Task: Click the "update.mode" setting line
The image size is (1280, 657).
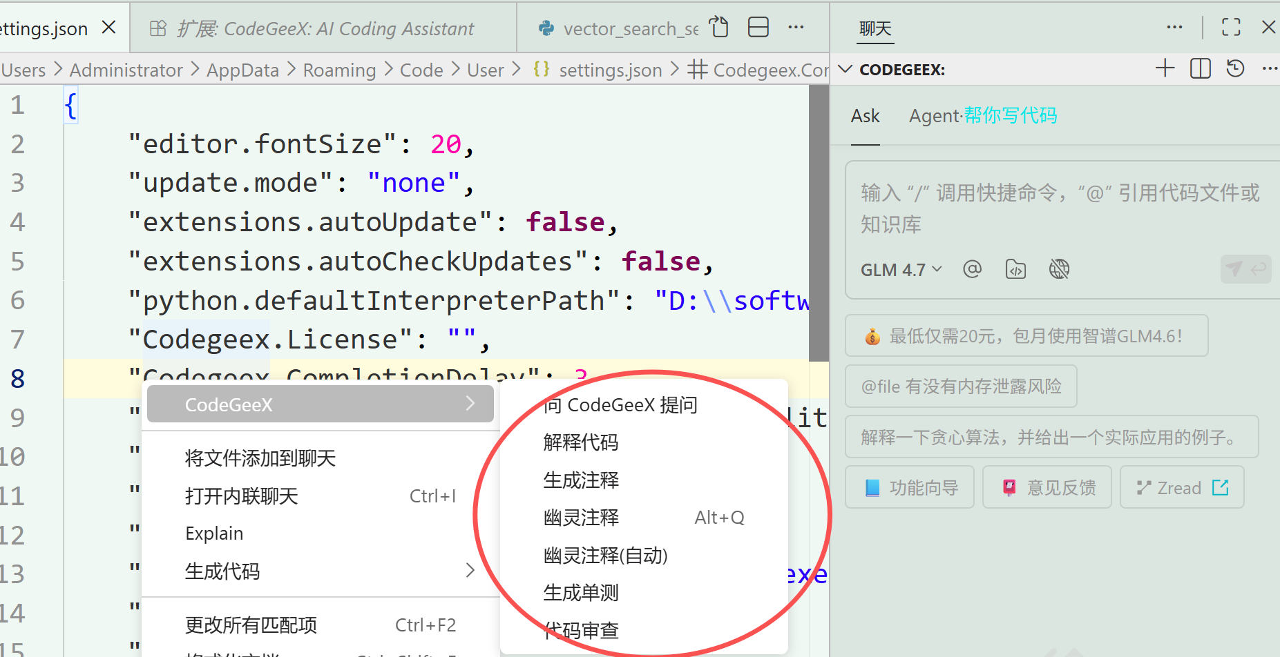Action: [301, 183]
